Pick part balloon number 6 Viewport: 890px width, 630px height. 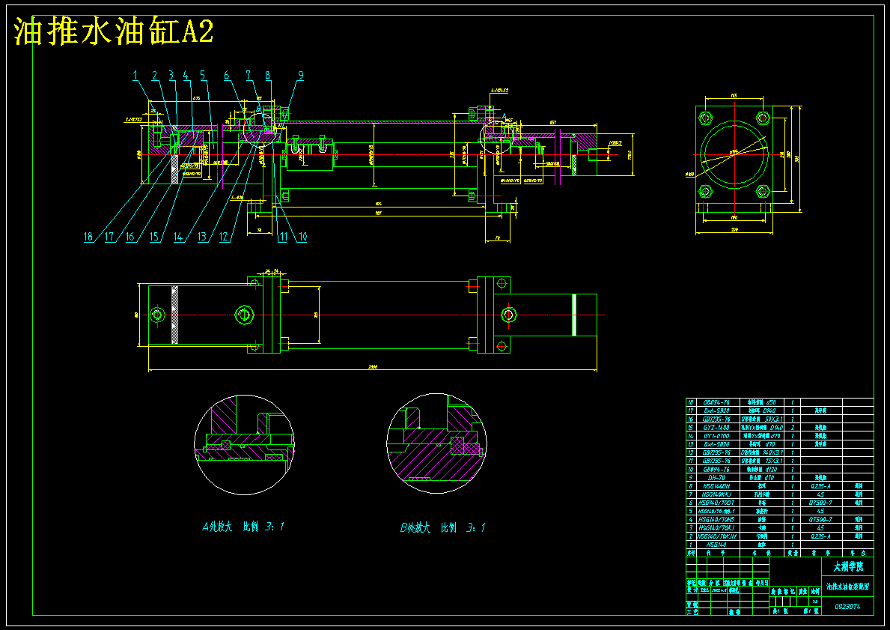[x=227, y=76]
